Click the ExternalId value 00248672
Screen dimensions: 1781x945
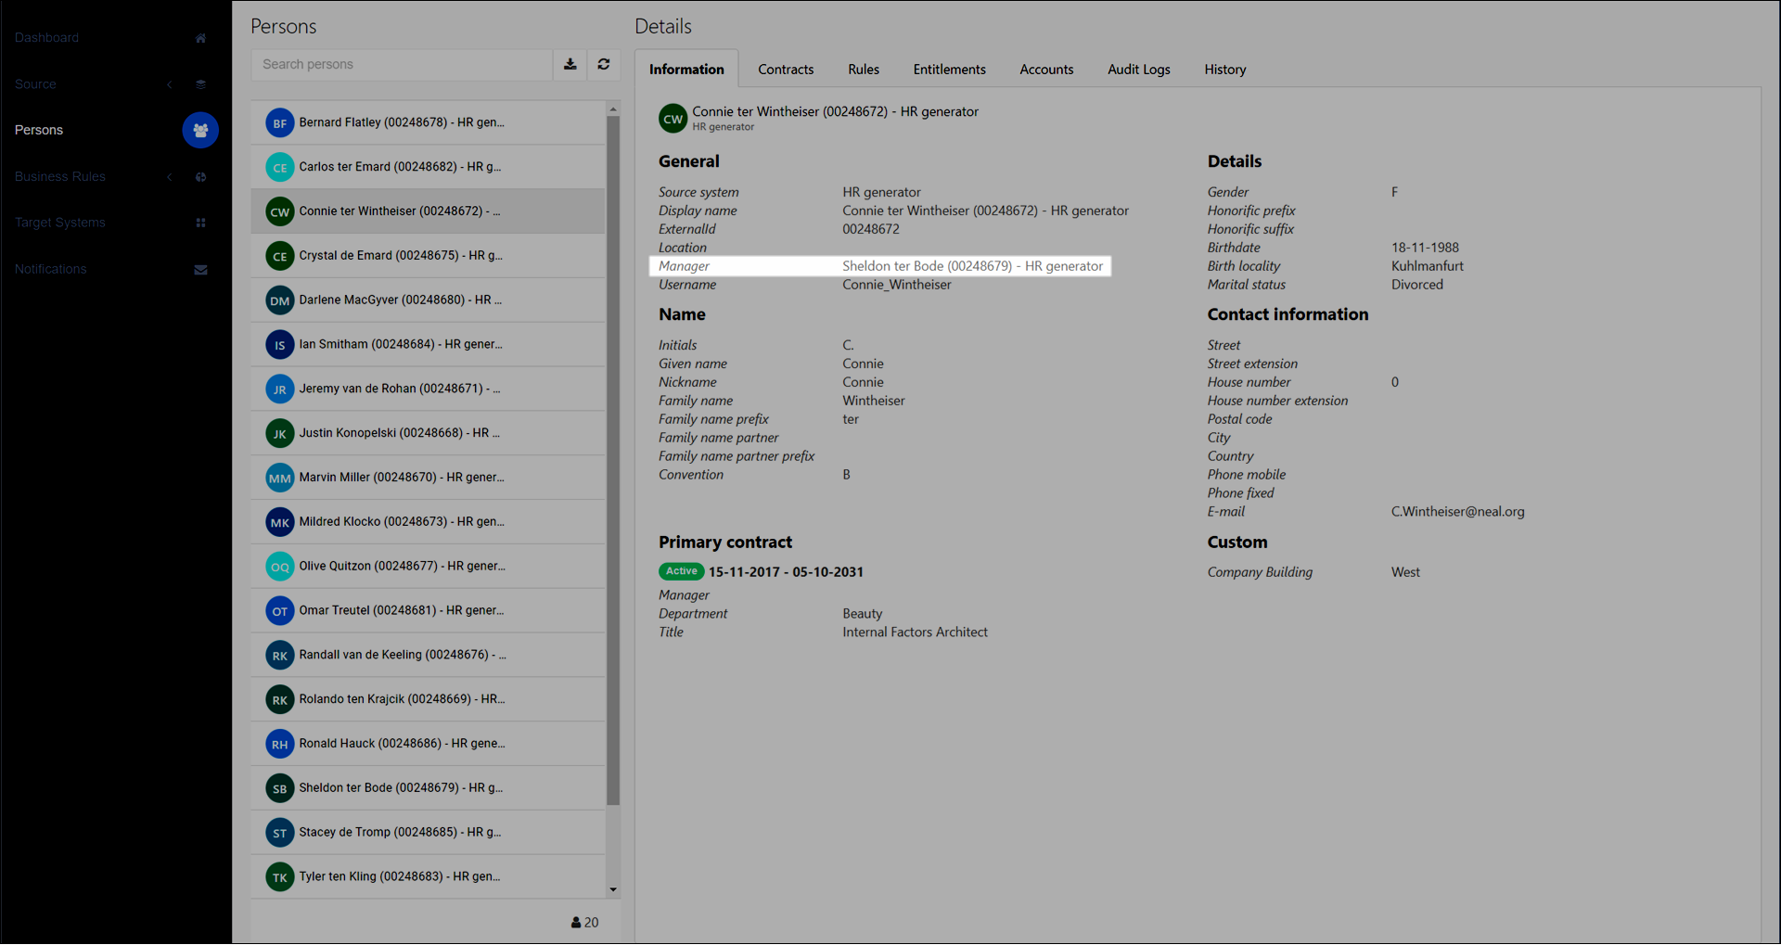871,229
